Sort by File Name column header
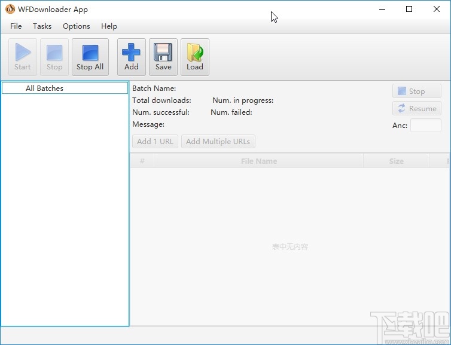The image size is (451, 345). click(x=258, y=161)
